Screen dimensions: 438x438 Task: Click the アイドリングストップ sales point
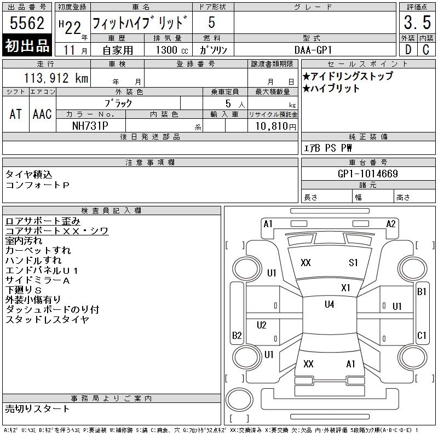pos(348,76)
